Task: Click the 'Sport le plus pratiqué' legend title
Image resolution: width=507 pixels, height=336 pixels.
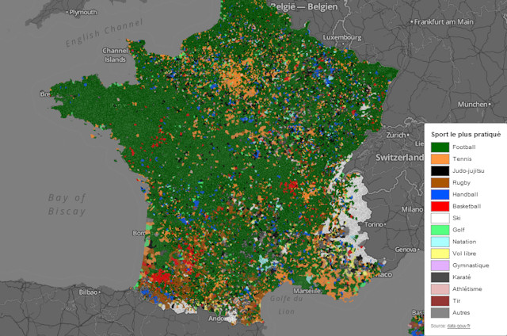Action: [466, 135]
